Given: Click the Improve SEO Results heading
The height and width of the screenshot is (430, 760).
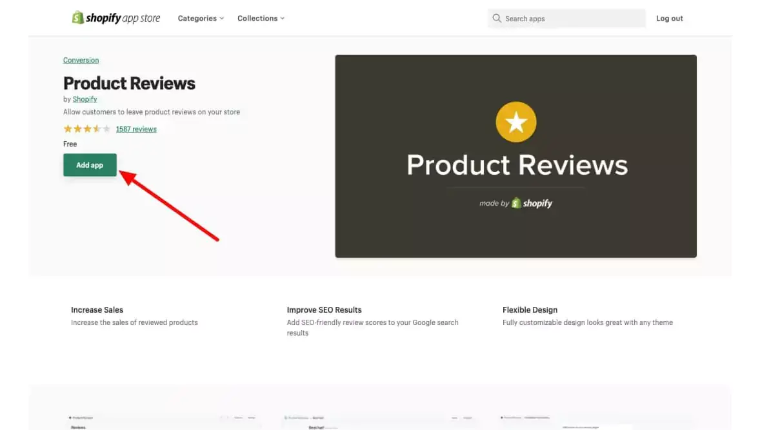Looking at the screenshot, I should click(325, 310).
